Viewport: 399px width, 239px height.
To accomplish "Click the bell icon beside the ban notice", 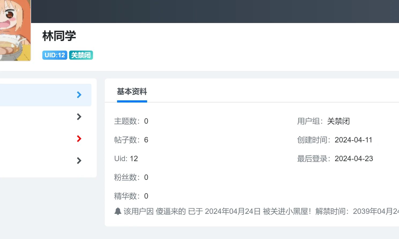I will pos(118,211).
